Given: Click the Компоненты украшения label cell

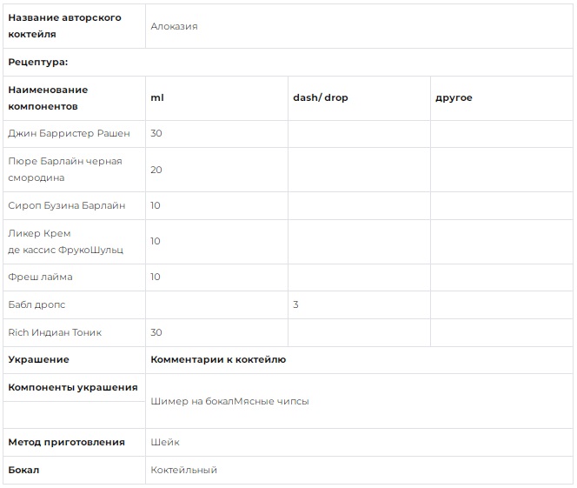Looking at the screenshot, I should coord(74,387).
